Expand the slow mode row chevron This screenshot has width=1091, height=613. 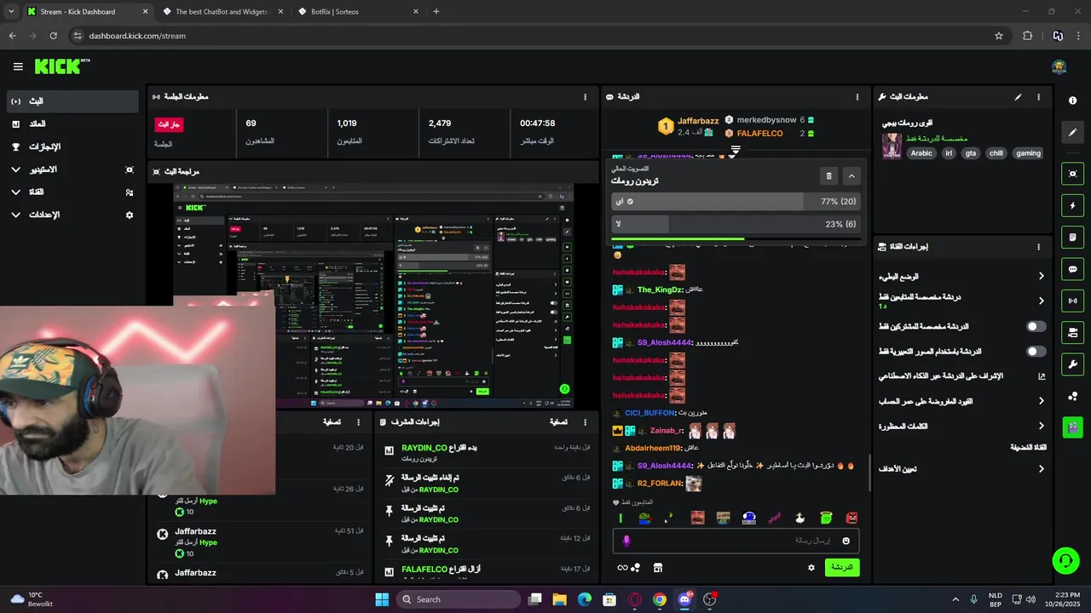point(1041,276)
